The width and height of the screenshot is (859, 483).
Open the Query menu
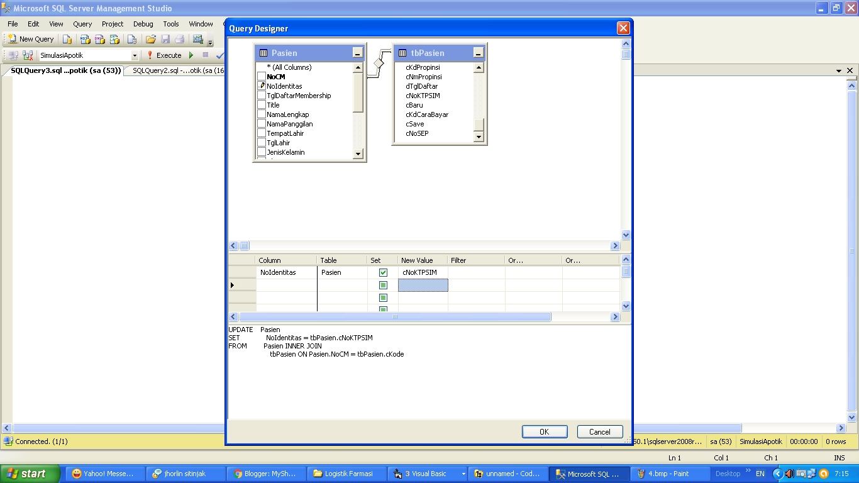click(x=82, y=24)
